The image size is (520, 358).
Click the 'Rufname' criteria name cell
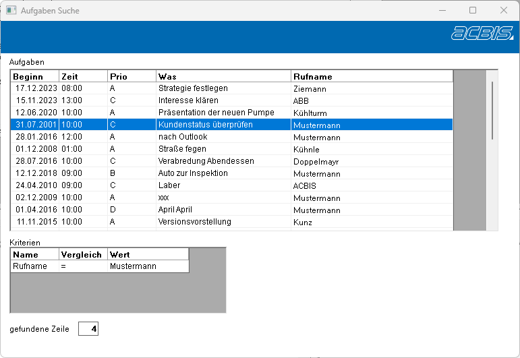30,266
